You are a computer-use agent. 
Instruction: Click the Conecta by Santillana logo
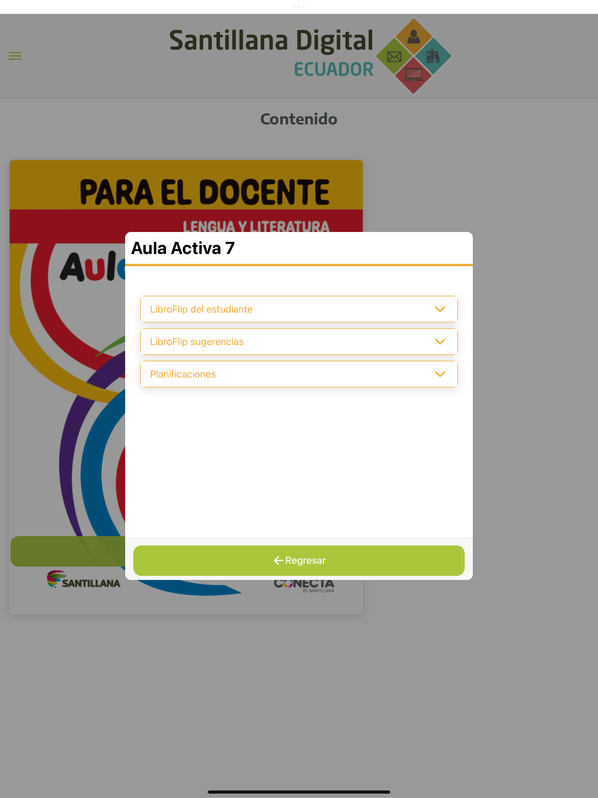pos(304,586)
